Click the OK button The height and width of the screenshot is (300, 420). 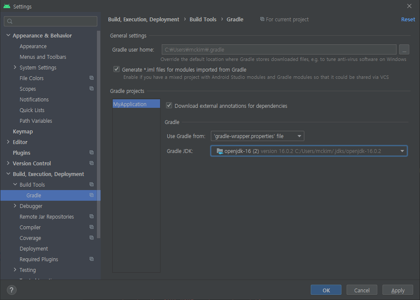pyautogui.click(x=326, y=290)
